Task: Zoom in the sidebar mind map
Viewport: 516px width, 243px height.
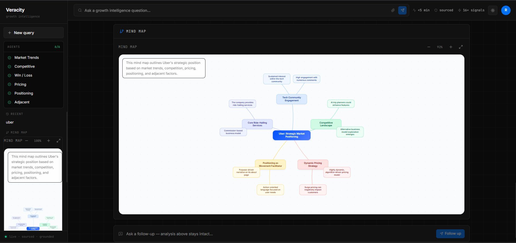Action: click(x=48, y=141)
